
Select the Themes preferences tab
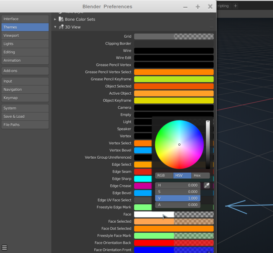tap(25, 27)
